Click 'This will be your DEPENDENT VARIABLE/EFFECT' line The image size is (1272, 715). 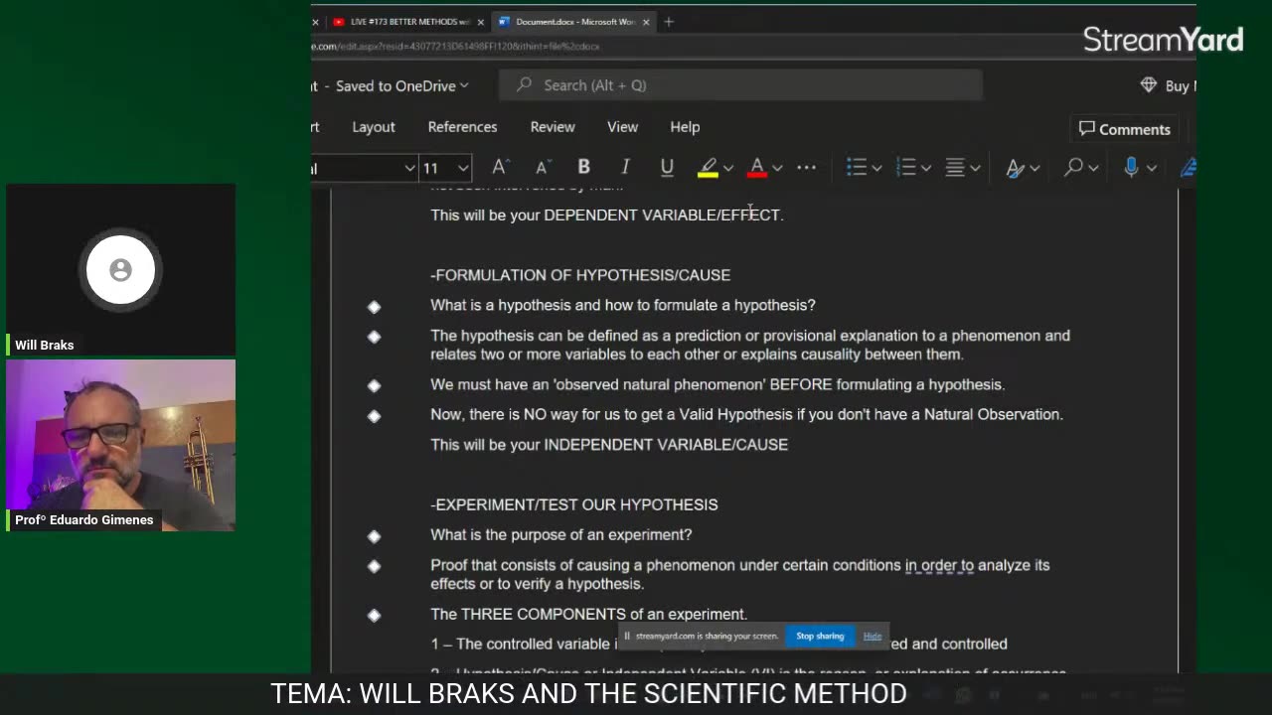(x=606, y=214)
